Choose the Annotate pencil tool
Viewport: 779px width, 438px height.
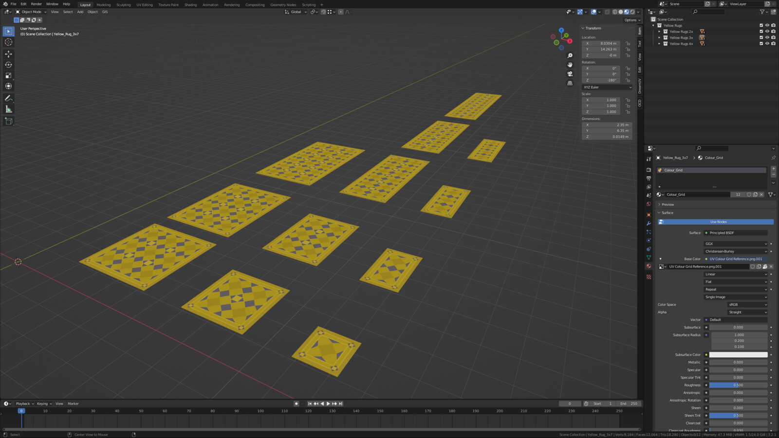[8, 98]
